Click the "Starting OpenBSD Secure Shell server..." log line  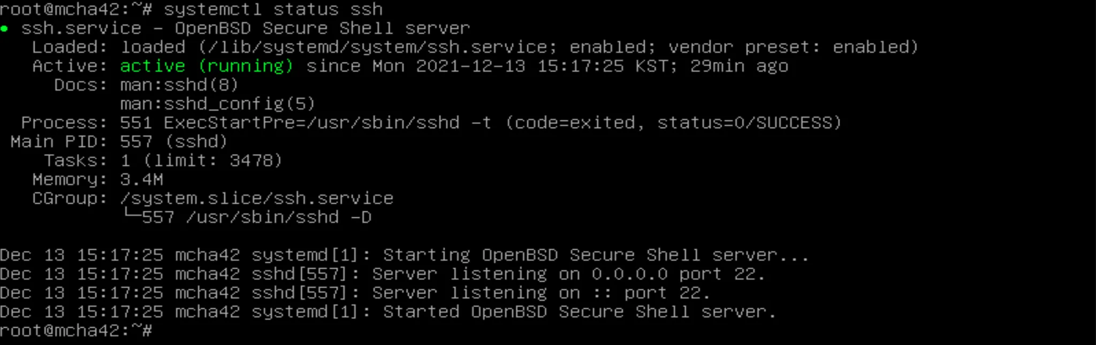pyautogui.click(x=595, y=255)
